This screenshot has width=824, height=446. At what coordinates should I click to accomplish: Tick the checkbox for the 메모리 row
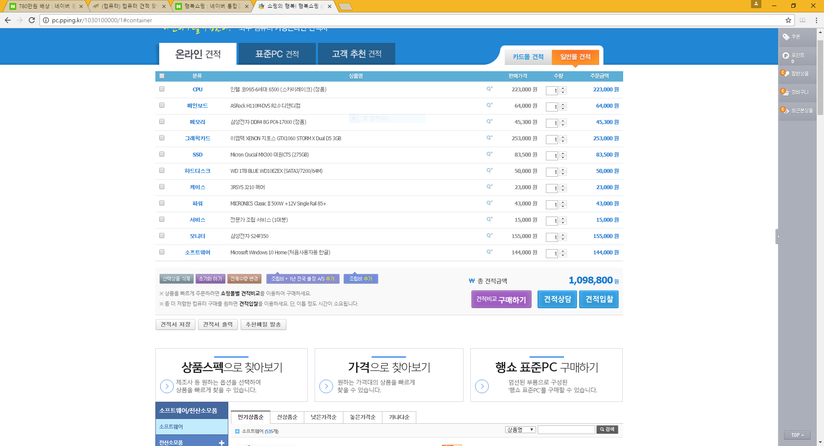(162, 121)
